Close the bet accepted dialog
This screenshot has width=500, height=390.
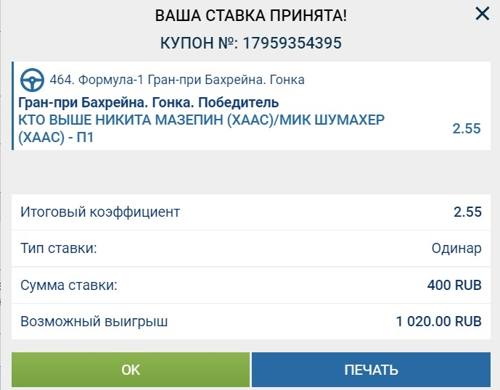(x=482, y=14)
